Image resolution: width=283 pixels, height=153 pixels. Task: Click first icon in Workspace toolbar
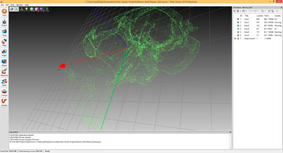click(234, 11)
